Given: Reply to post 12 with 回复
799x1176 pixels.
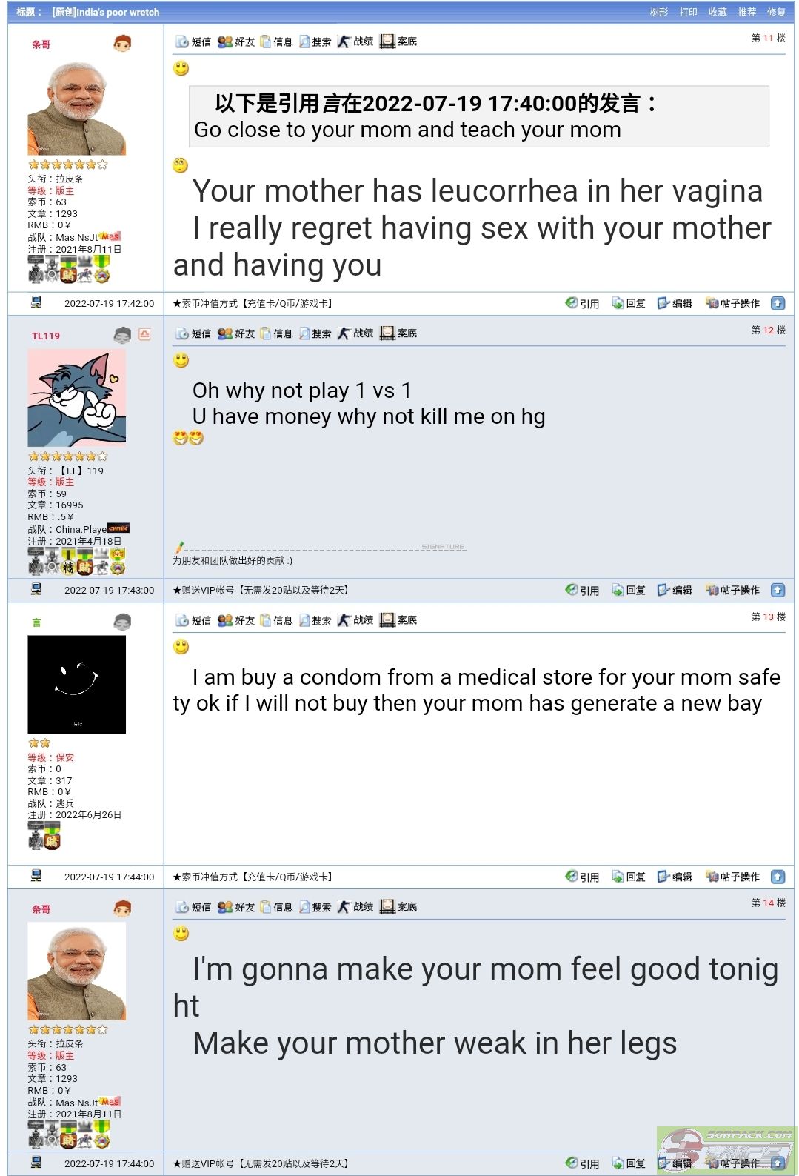Looking at the screenshot, I should click(x=629, y=590).
